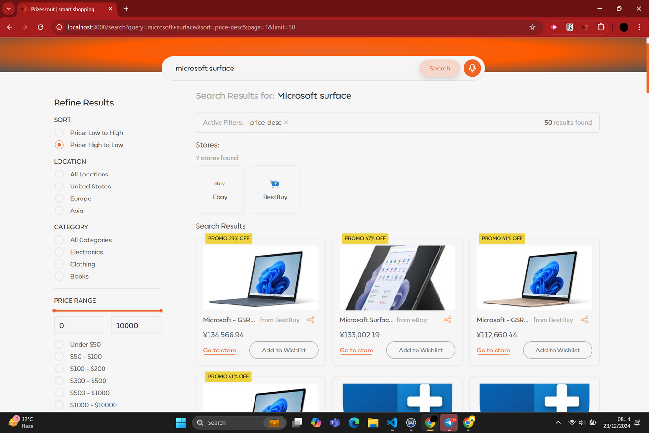Open the Chrome extensions puzzle icon
This screenshot has height=433, width=649.
point(601,27)
